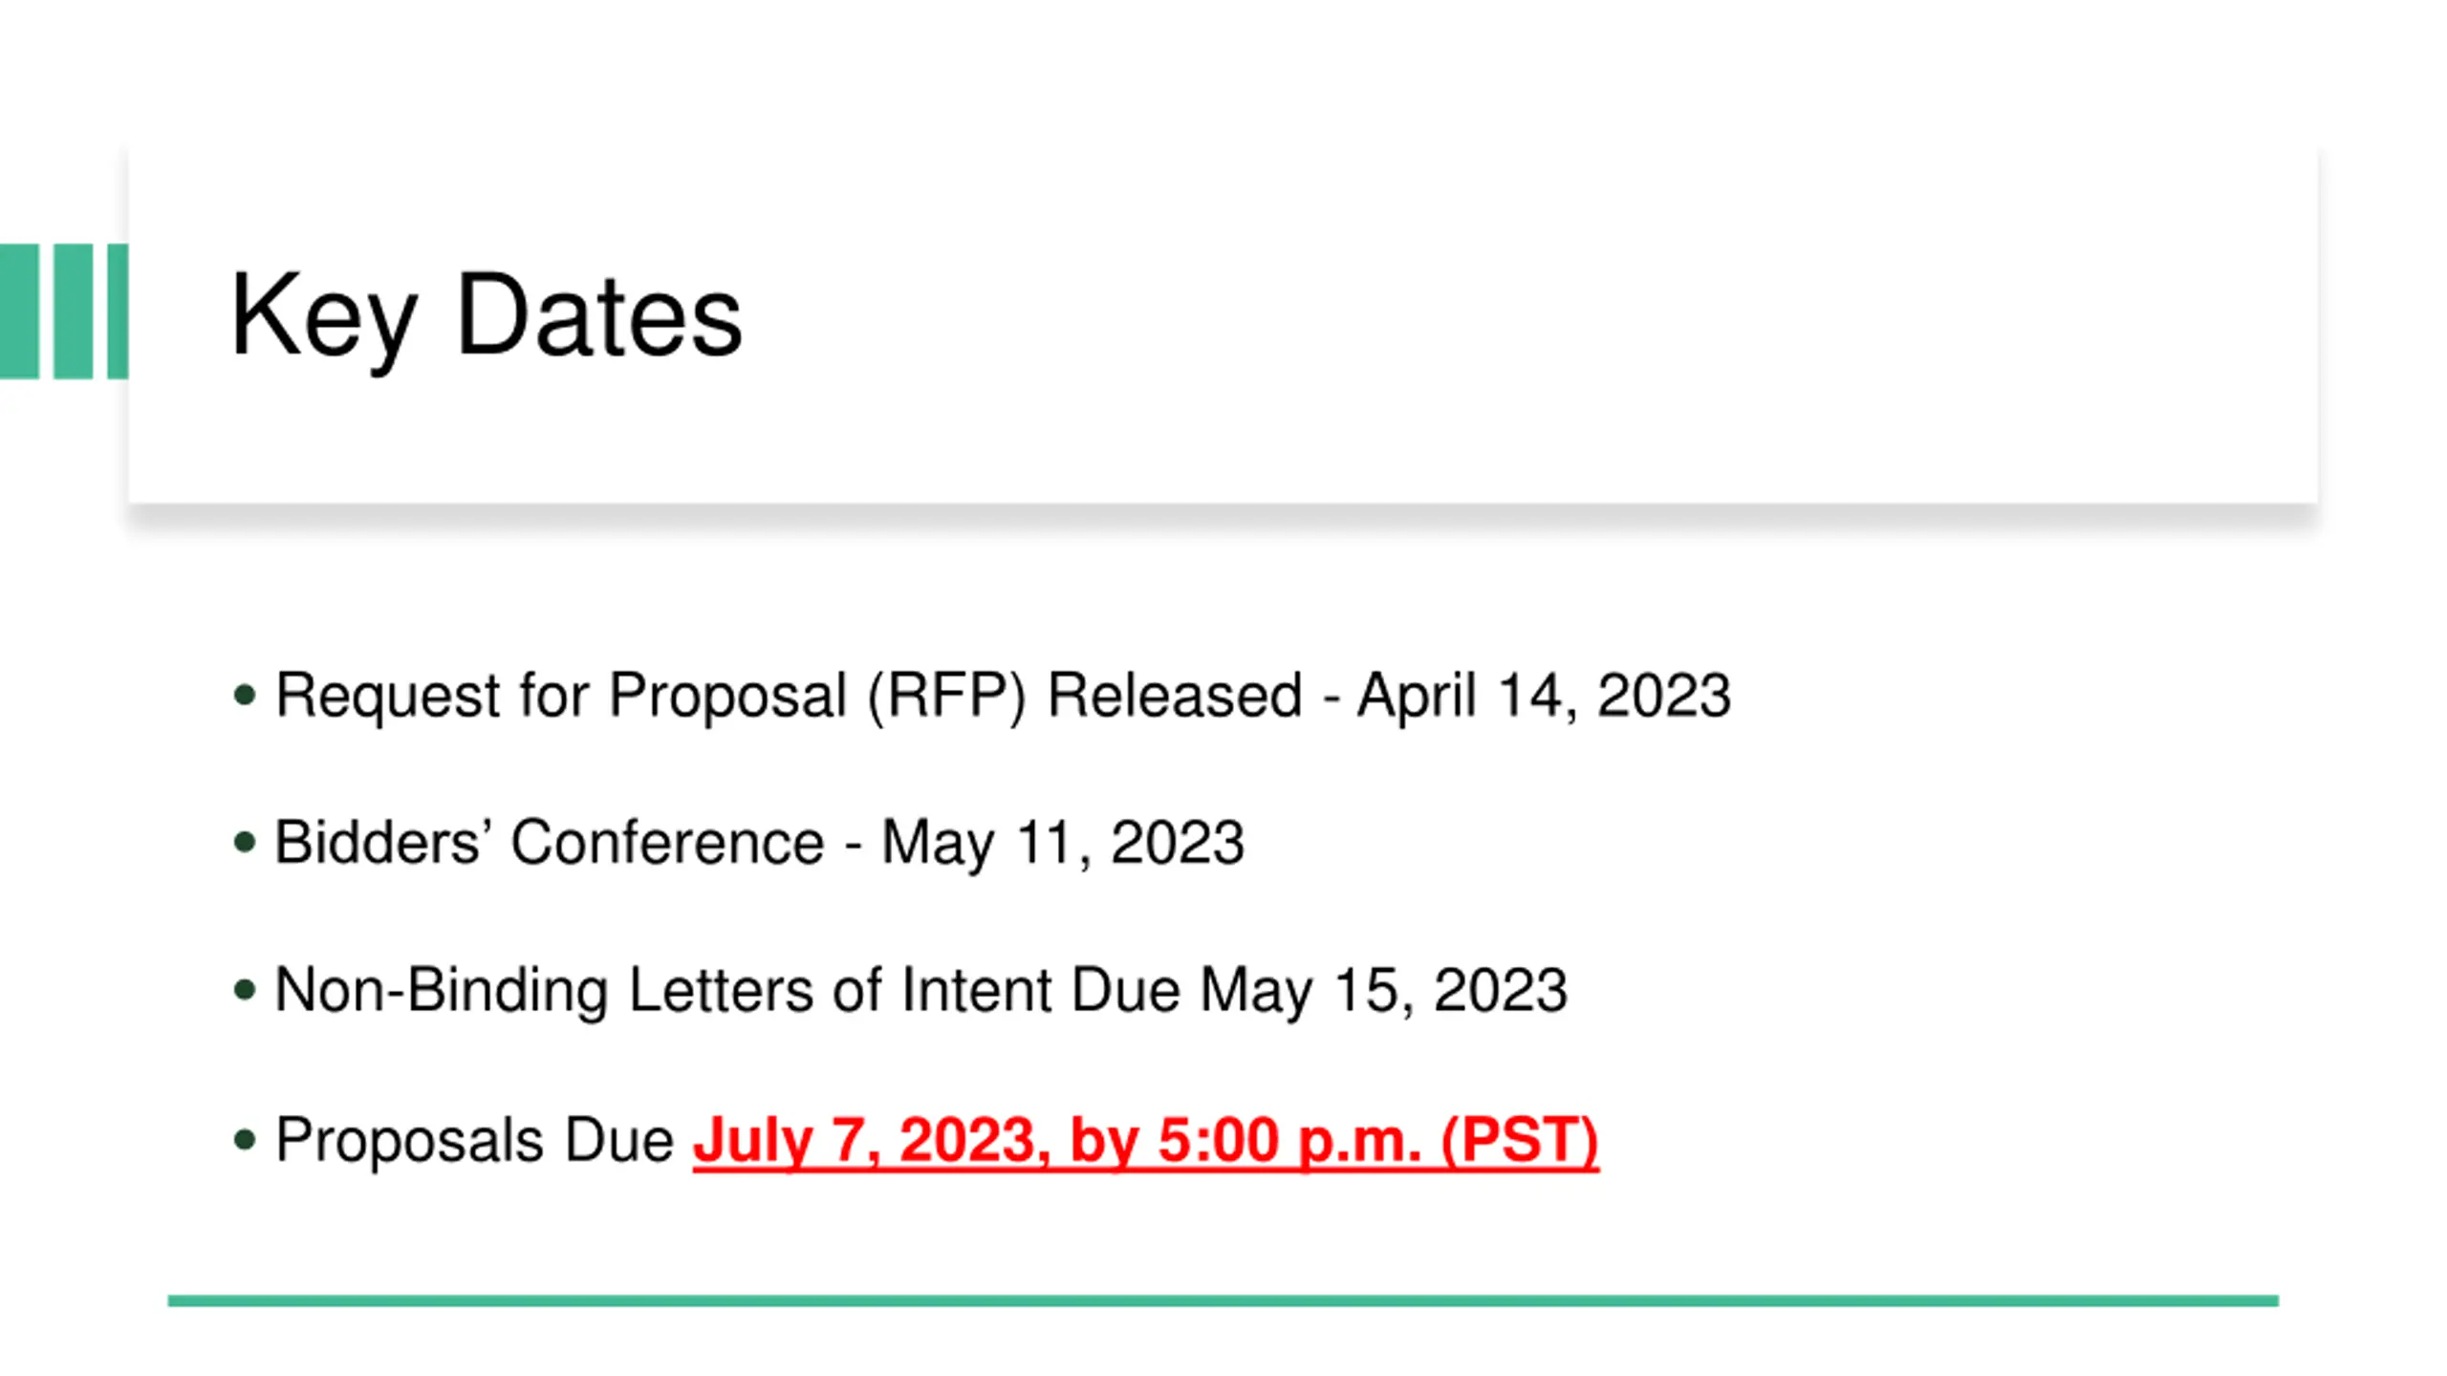Click the "May 15, 2023" date
2447x1376 pixels.
[1383, 991]
